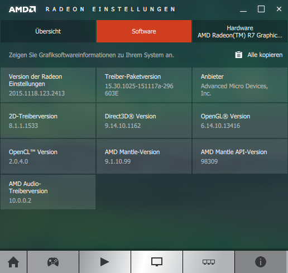The height and width of the screenshot is (273, 288).
Task: Select the OpenCL Version tile
Action: 48,156
